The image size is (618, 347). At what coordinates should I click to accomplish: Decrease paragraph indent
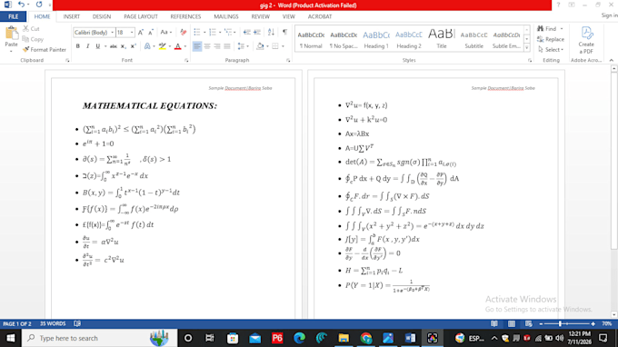(247, 33)
